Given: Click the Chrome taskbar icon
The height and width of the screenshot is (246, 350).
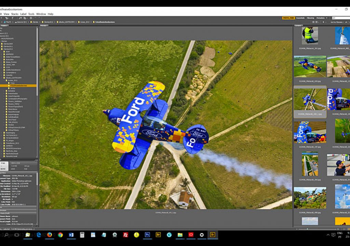Looking at the screenshot, I should pyautogui.click(x=60, y=235).
